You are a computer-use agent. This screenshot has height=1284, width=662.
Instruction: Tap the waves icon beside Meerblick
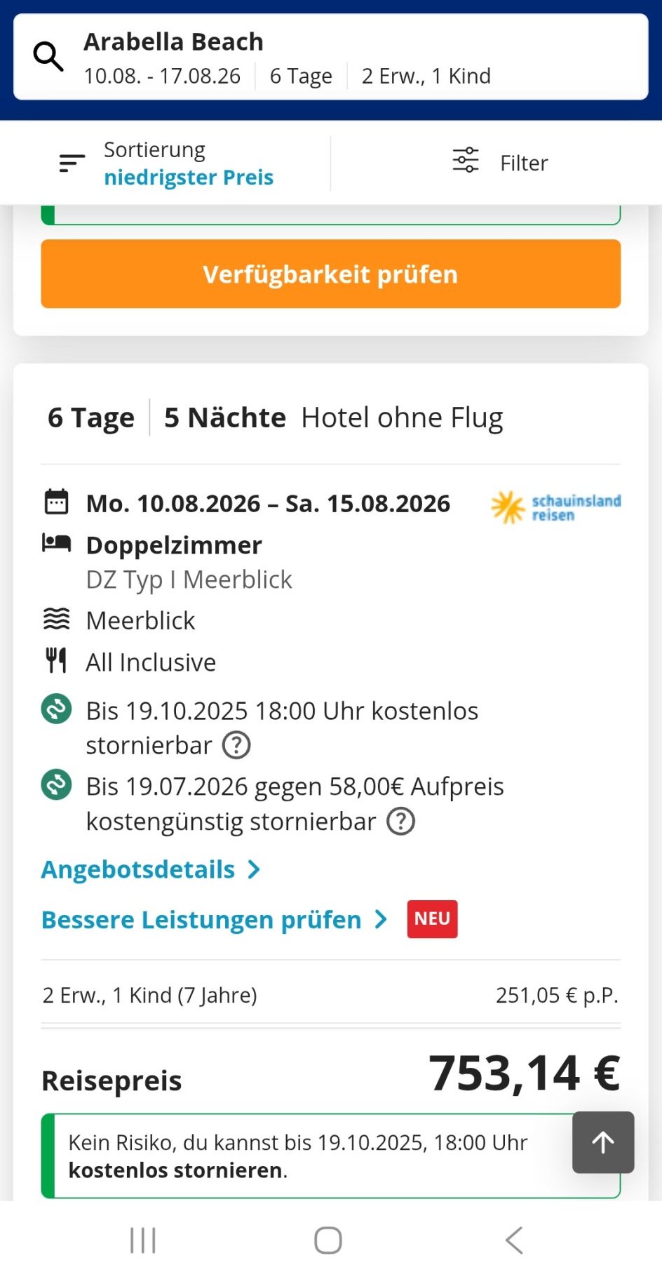pos(56,620)
